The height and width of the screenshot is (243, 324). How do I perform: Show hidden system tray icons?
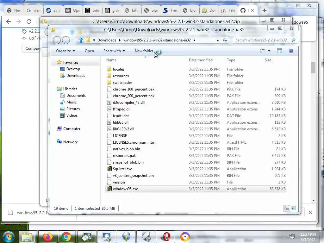click(x=284, y=237)
